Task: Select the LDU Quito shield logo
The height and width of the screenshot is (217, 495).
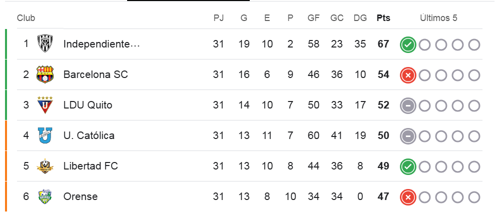Action: [46, 105]
